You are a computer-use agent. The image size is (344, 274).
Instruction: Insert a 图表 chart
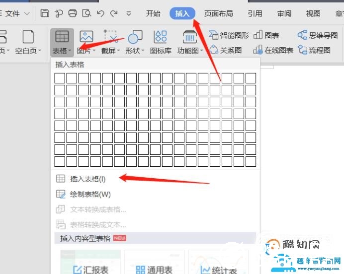(266, 35)
